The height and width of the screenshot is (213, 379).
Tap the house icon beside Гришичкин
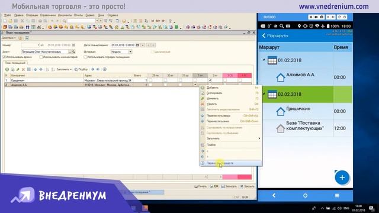point(280,111)
